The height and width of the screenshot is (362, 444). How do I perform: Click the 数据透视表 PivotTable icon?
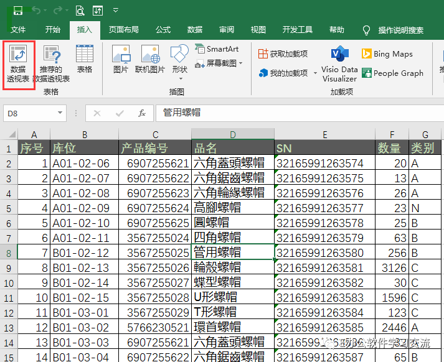click(19, 64)
